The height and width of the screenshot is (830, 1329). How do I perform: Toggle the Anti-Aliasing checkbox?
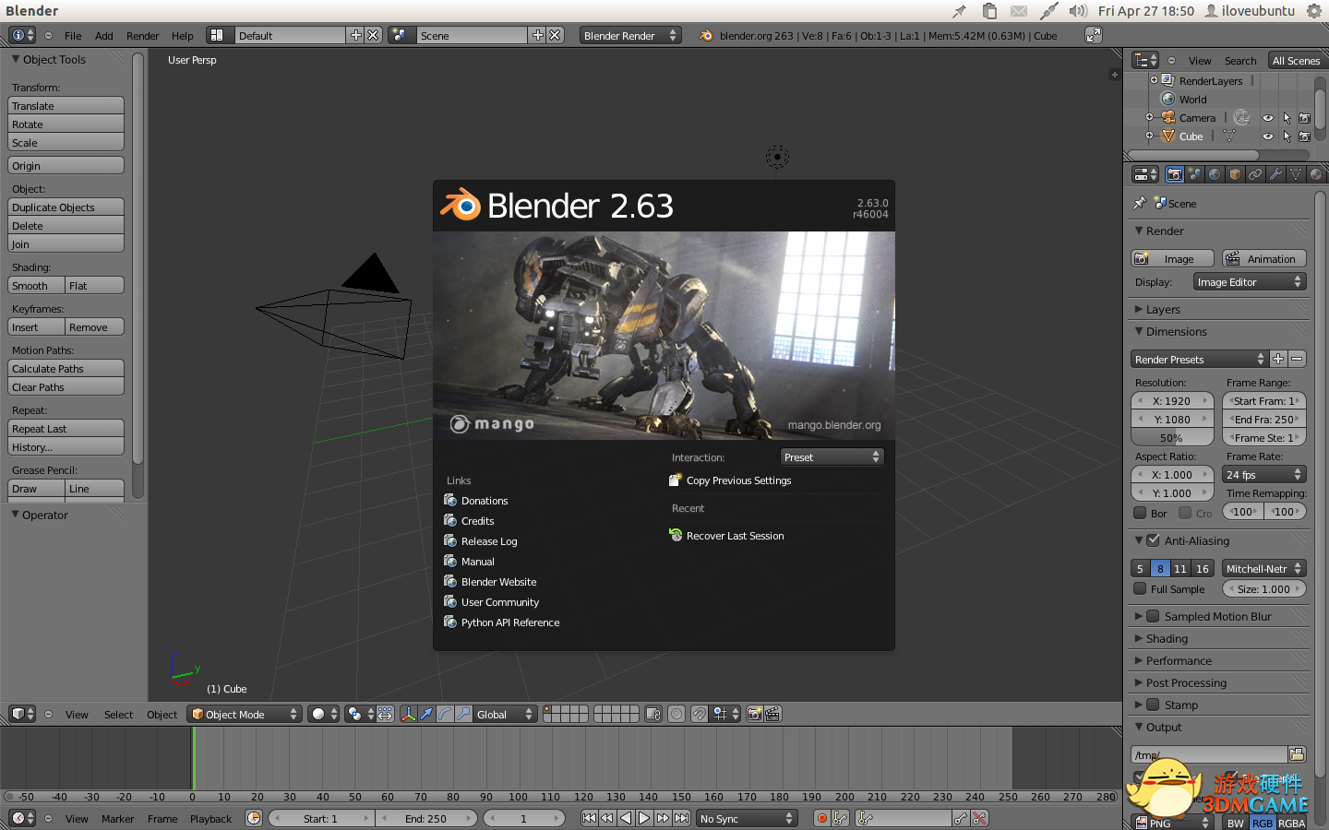pyautogui.click(x=1153, y=540)
